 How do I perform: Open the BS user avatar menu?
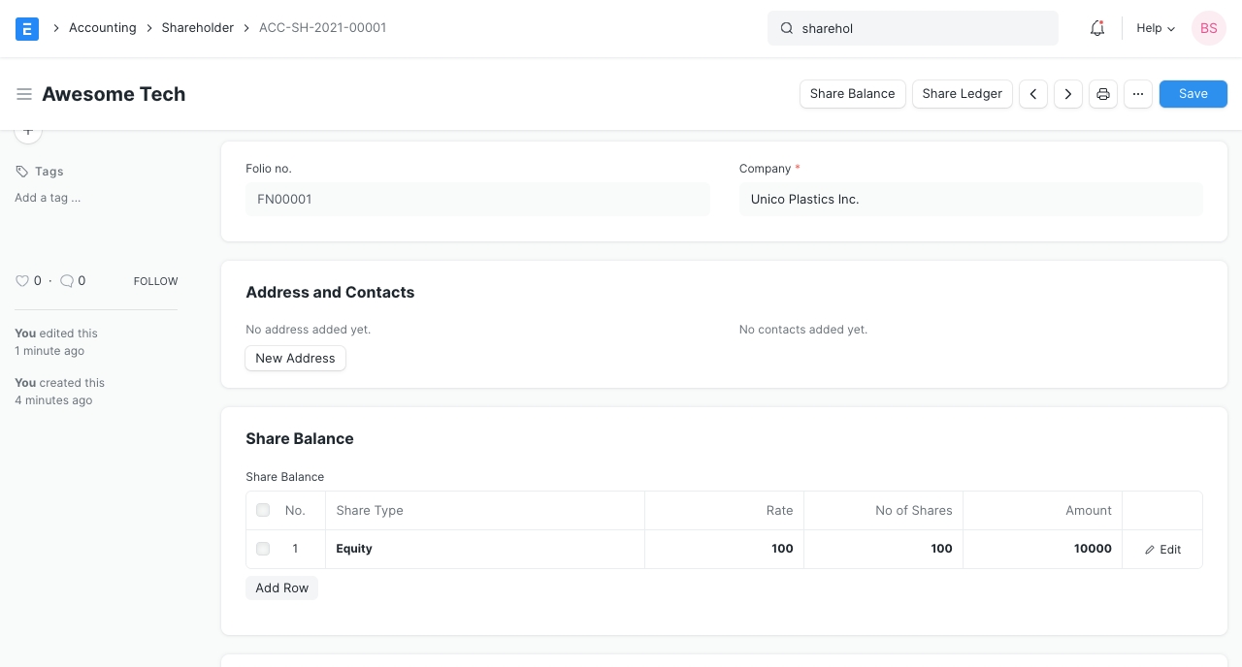pyautogui.click(x=1209, y=28)
